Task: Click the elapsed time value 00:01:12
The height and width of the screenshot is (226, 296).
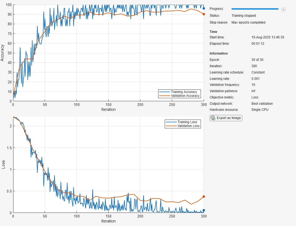Action: click(x=258, y=44)
